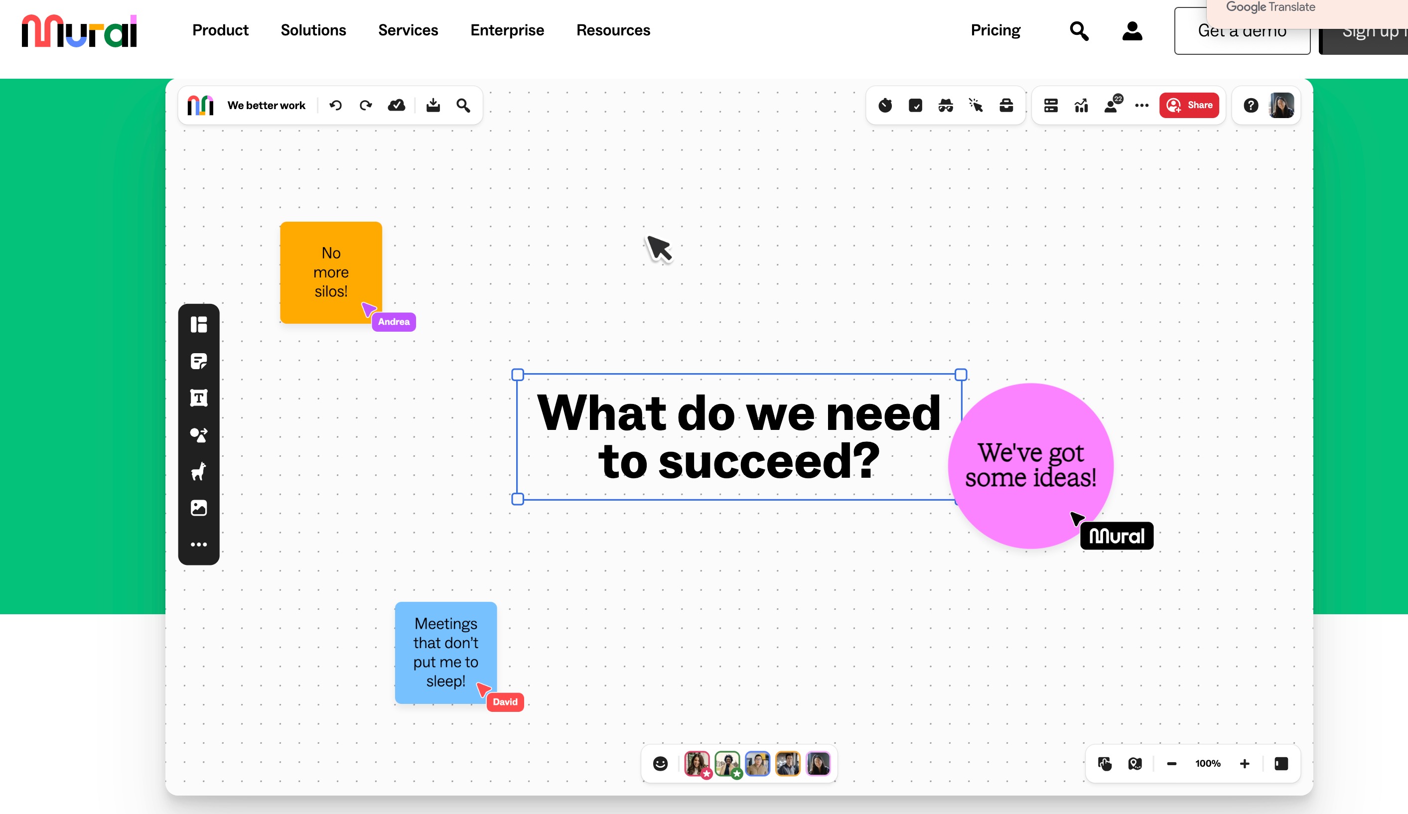Image resolution: width=1408 pixels, height=814 pixels.
Task: Open the templates panel icon
Action: (198, 325)
